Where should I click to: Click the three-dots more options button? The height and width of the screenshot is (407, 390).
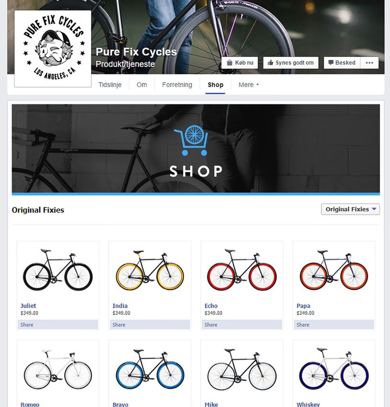pyautogui.click(x=369, y=63)
